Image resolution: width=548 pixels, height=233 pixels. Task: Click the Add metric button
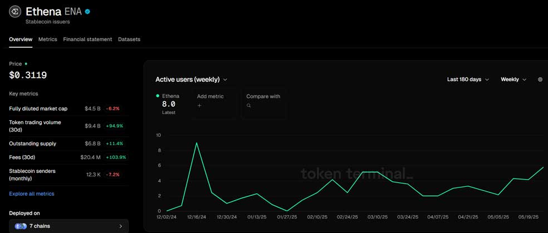214,103
